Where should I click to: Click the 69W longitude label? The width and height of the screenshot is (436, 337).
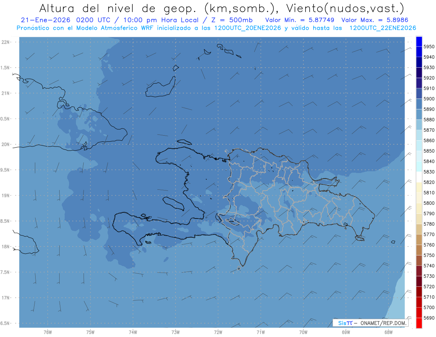pos(346,332)
